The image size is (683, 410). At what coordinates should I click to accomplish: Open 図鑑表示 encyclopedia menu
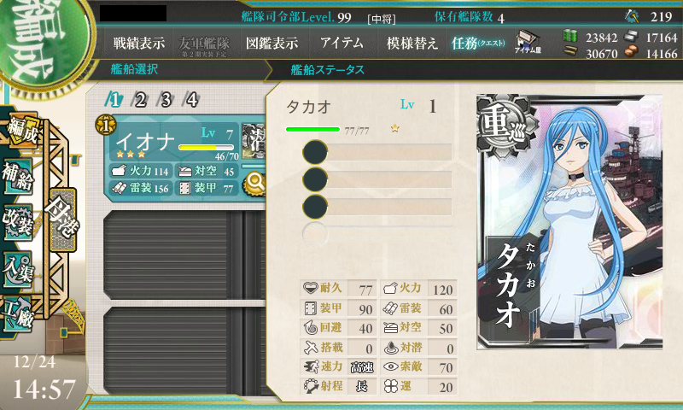(271, 43)
